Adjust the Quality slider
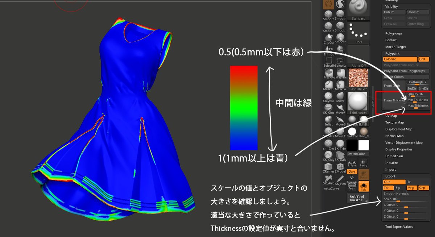The height and width of the screenshot is (237, 435). 418,95
